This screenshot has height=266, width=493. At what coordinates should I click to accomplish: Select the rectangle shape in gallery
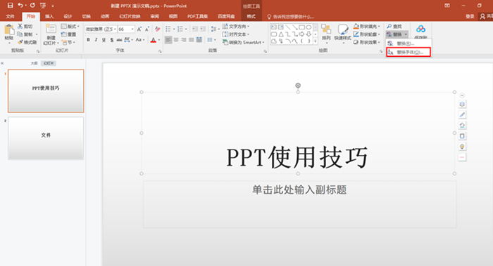tap(302, 27)
